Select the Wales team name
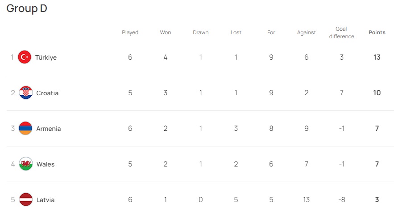The image size is (394, 215). [46, 164]
